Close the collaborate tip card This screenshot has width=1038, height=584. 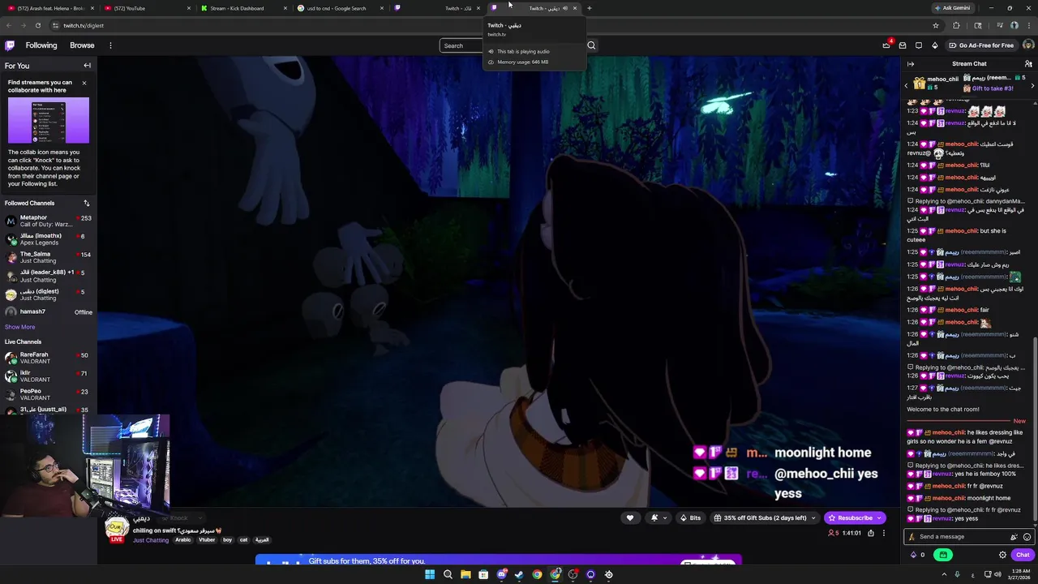84,83
